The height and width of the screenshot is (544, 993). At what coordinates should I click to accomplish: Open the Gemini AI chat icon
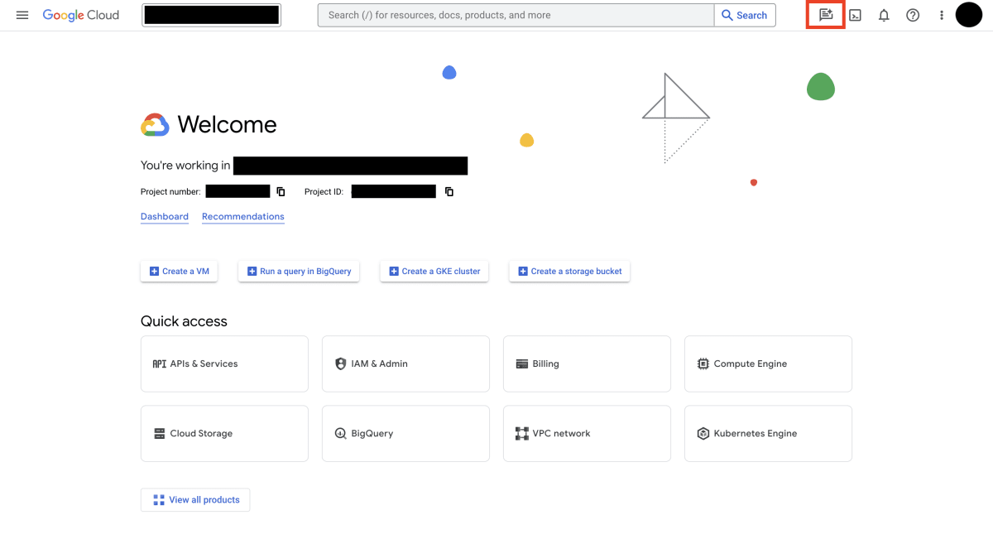point(826,15)
